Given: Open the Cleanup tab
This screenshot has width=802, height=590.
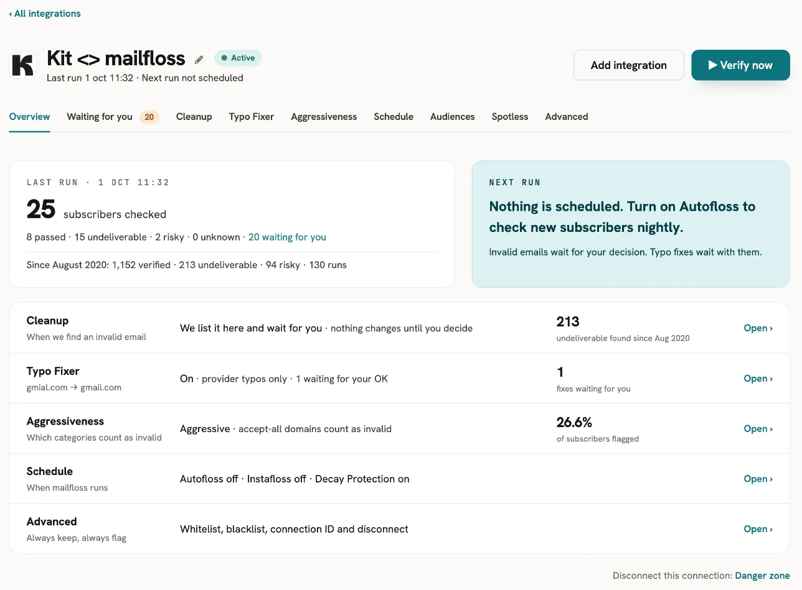Looking at the screenshot, I should click(x=194, y=117).
